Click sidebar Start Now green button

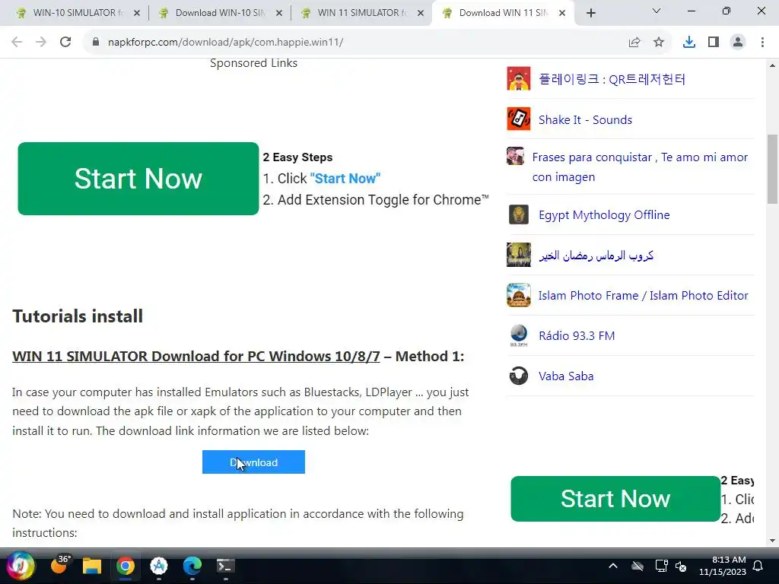tap(615, 499)
